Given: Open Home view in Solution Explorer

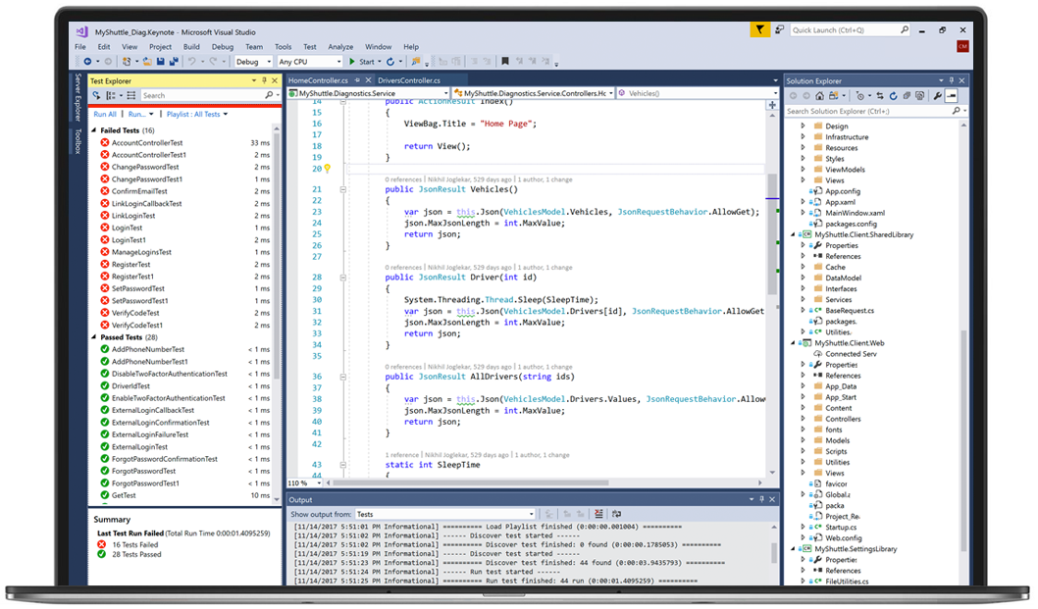Looking at the screenshot, I should coord(819,95).
